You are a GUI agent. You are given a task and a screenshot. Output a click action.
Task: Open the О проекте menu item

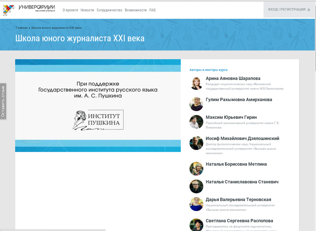click(x=70, y=10)
